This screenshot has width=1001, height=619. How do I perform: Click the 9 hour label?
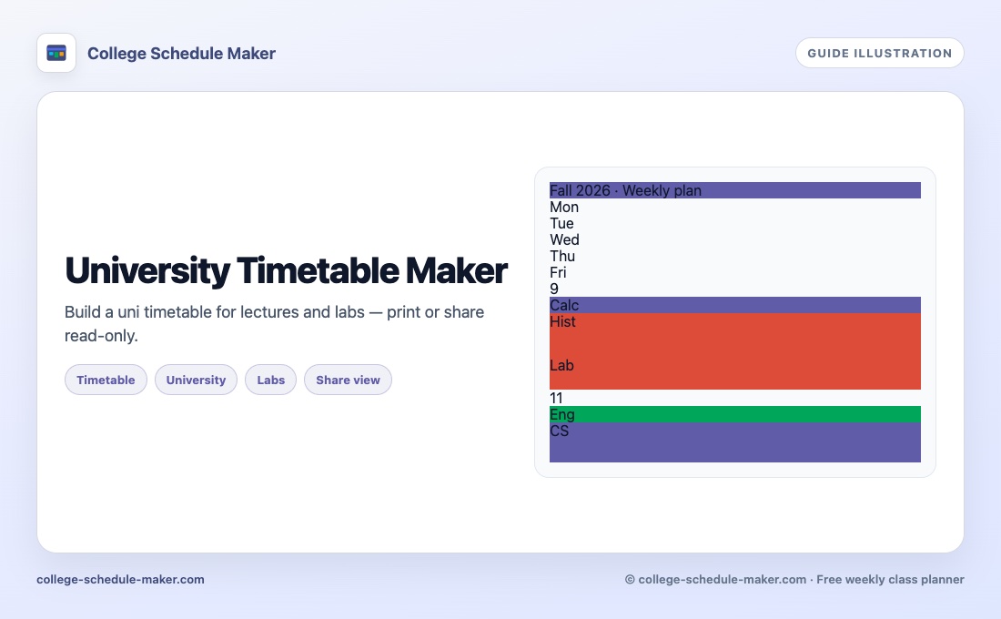tap(554, 289)
